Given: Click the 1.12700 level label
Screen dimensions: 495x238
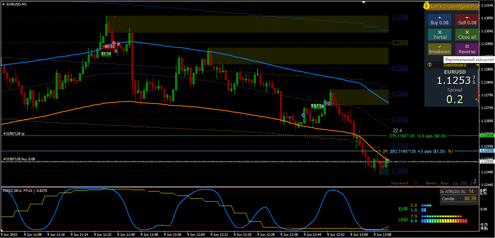Looking at the screenshot, I should click(400, 120).
